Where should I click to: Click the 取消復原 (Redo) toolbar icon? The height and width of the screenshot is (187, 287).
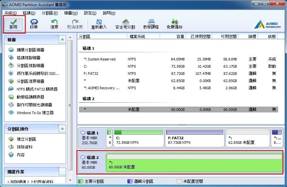[x=75, y=24]
